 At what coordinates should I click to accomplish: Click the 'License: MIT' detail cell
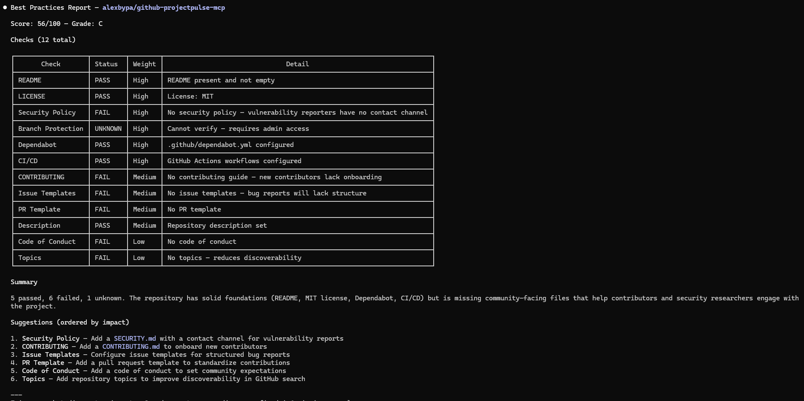point(298,96)
